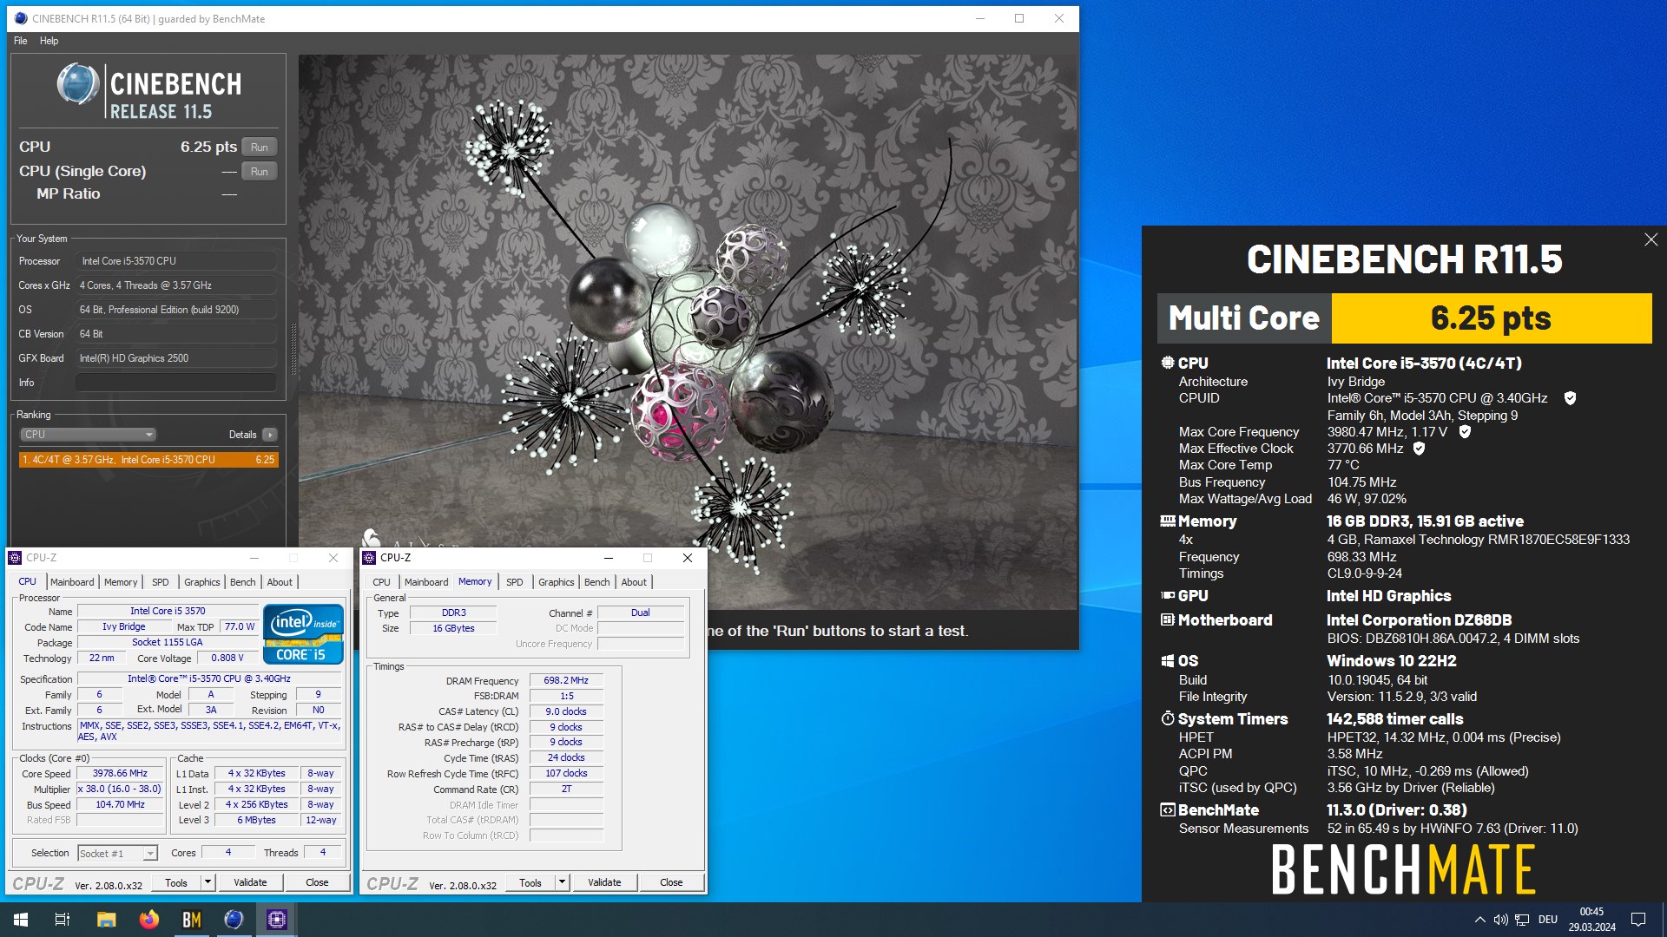Switch to CPU tab in right CPU-Z

pos(381,582)
